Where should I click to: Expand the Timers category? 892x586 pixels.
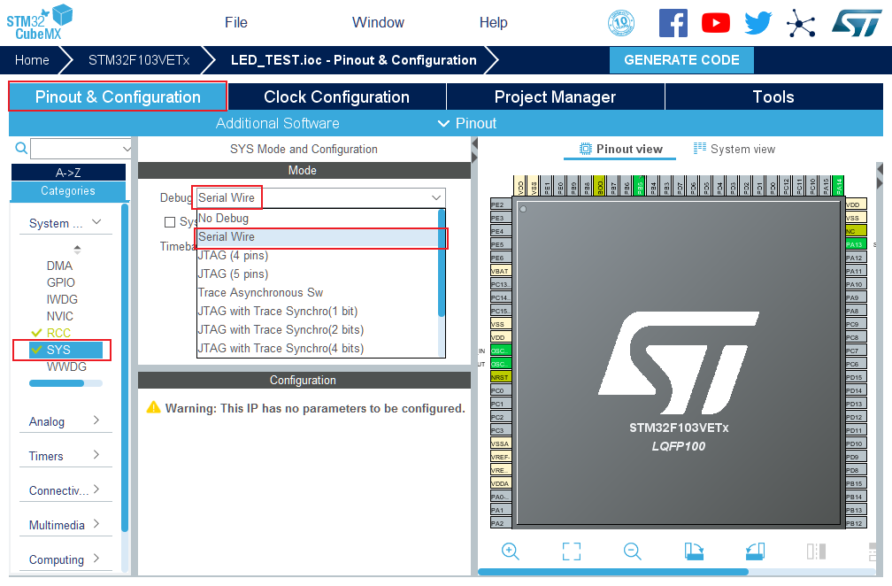coord(96,455)
